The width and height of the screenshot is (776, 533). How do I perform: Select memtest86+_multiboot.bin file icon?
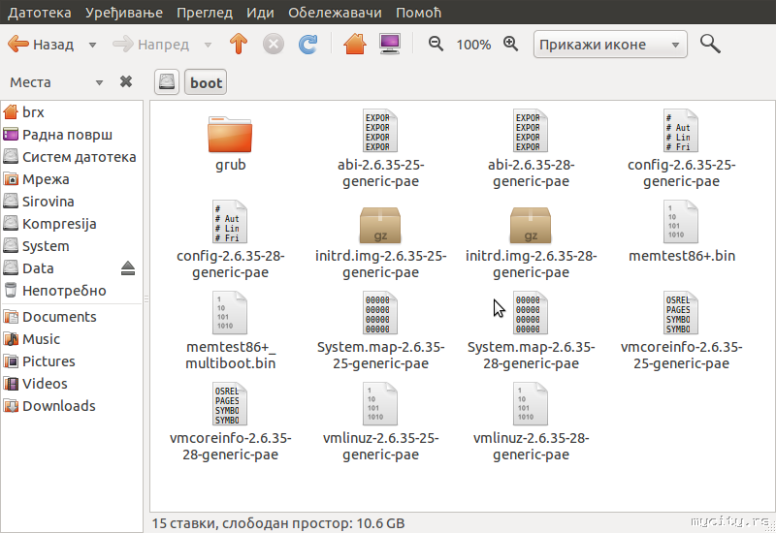pyautogui.click(x=230, y=312)
